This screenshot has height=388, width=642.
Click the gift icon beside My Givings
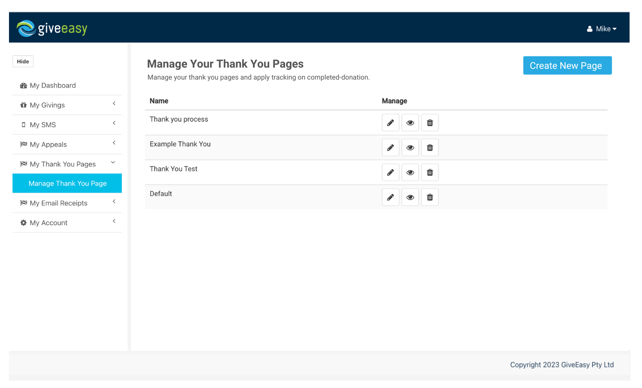24,105
